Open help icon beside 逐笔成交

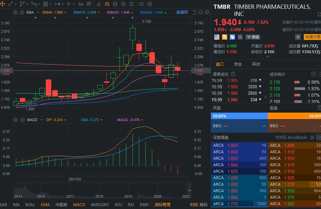[x=233, y=74]
